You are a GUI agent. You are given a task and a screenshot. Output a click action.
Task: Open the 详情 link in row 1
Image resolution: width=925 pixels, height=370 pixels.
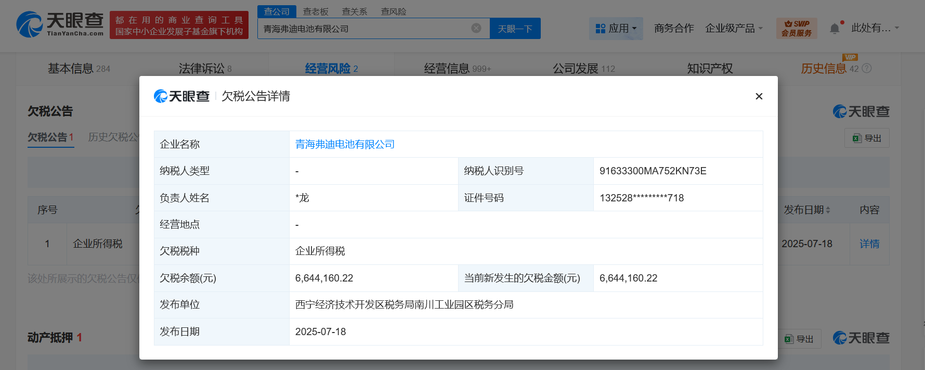[869, 244]
